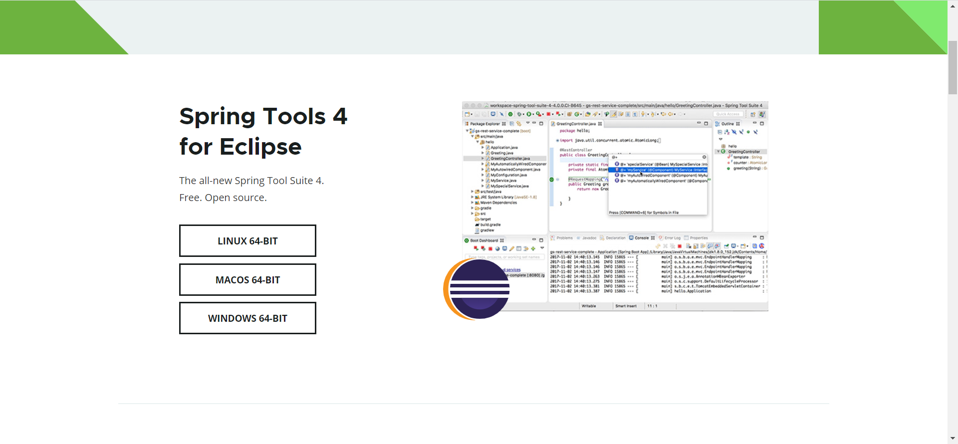Screen dimensions: 958x444
Task: Click the text "The all-new Spring Tool Suite 4."
Action: 251,181
